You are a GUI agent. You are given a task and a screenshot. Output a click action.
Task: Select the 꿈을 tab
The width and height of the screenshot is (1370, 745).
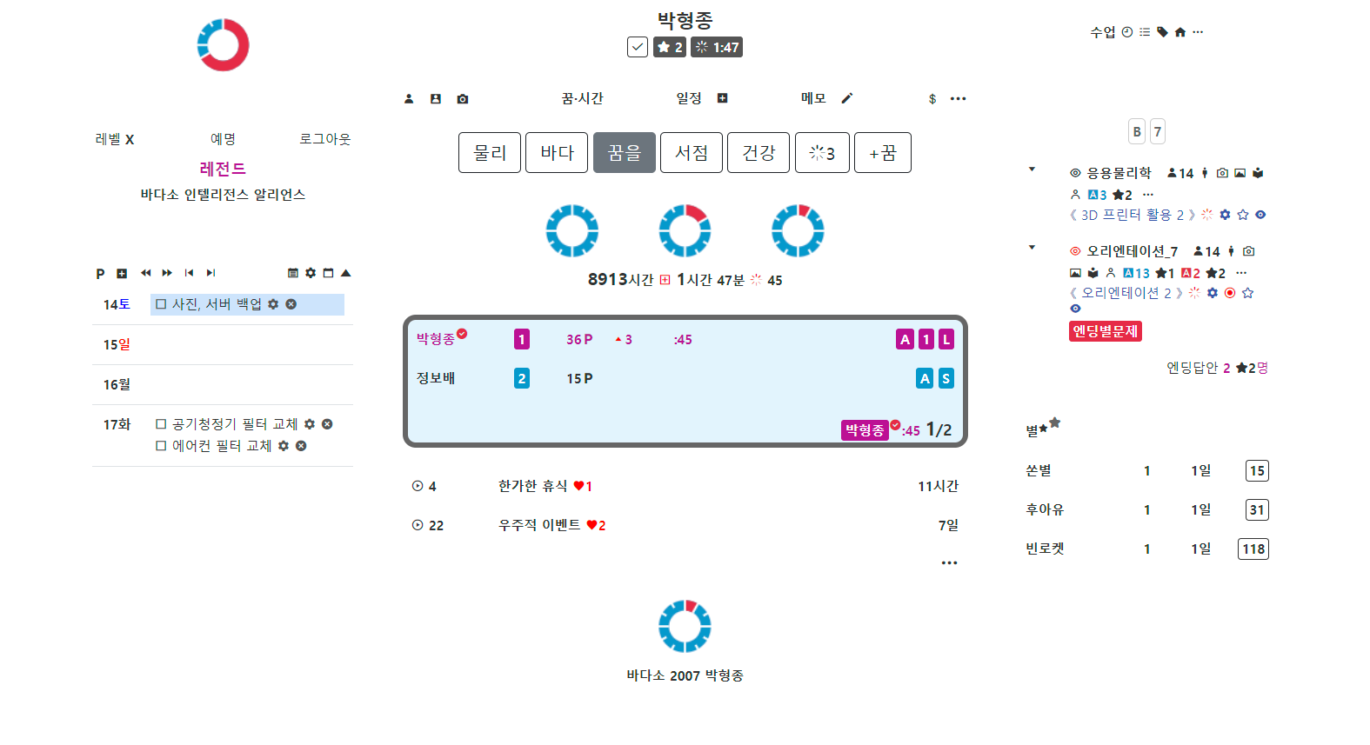pos(625,153)
